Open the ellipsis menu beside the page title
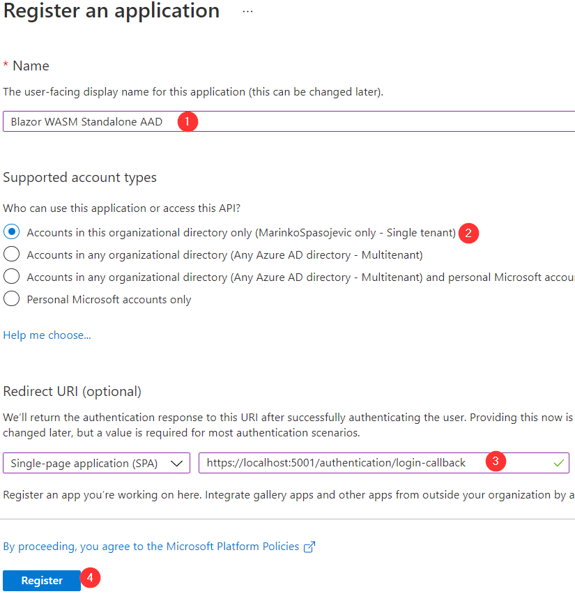Viewport: 575px width, 594px height. point(247,12)
